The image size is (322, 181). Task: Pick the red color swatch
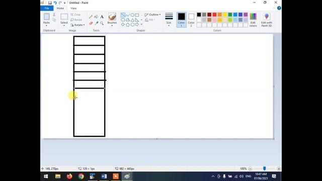pyautogui.click(x=215, y=15)
